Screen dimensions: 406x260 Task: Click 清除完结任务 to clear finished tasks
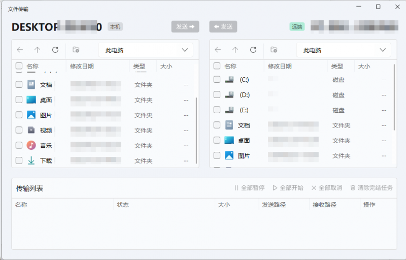click(371, 188)
